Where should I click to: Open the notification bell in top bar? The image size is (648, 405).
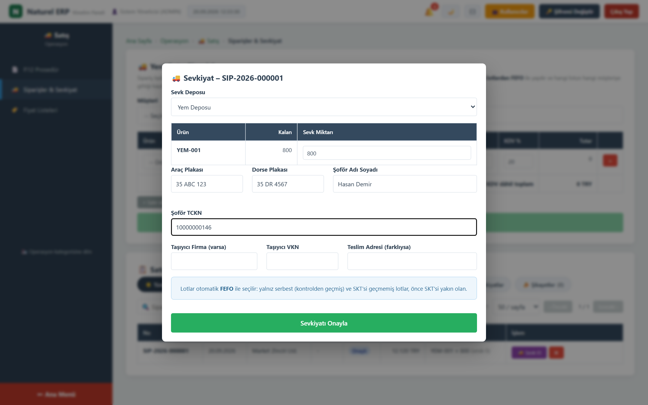coord(429,12)
